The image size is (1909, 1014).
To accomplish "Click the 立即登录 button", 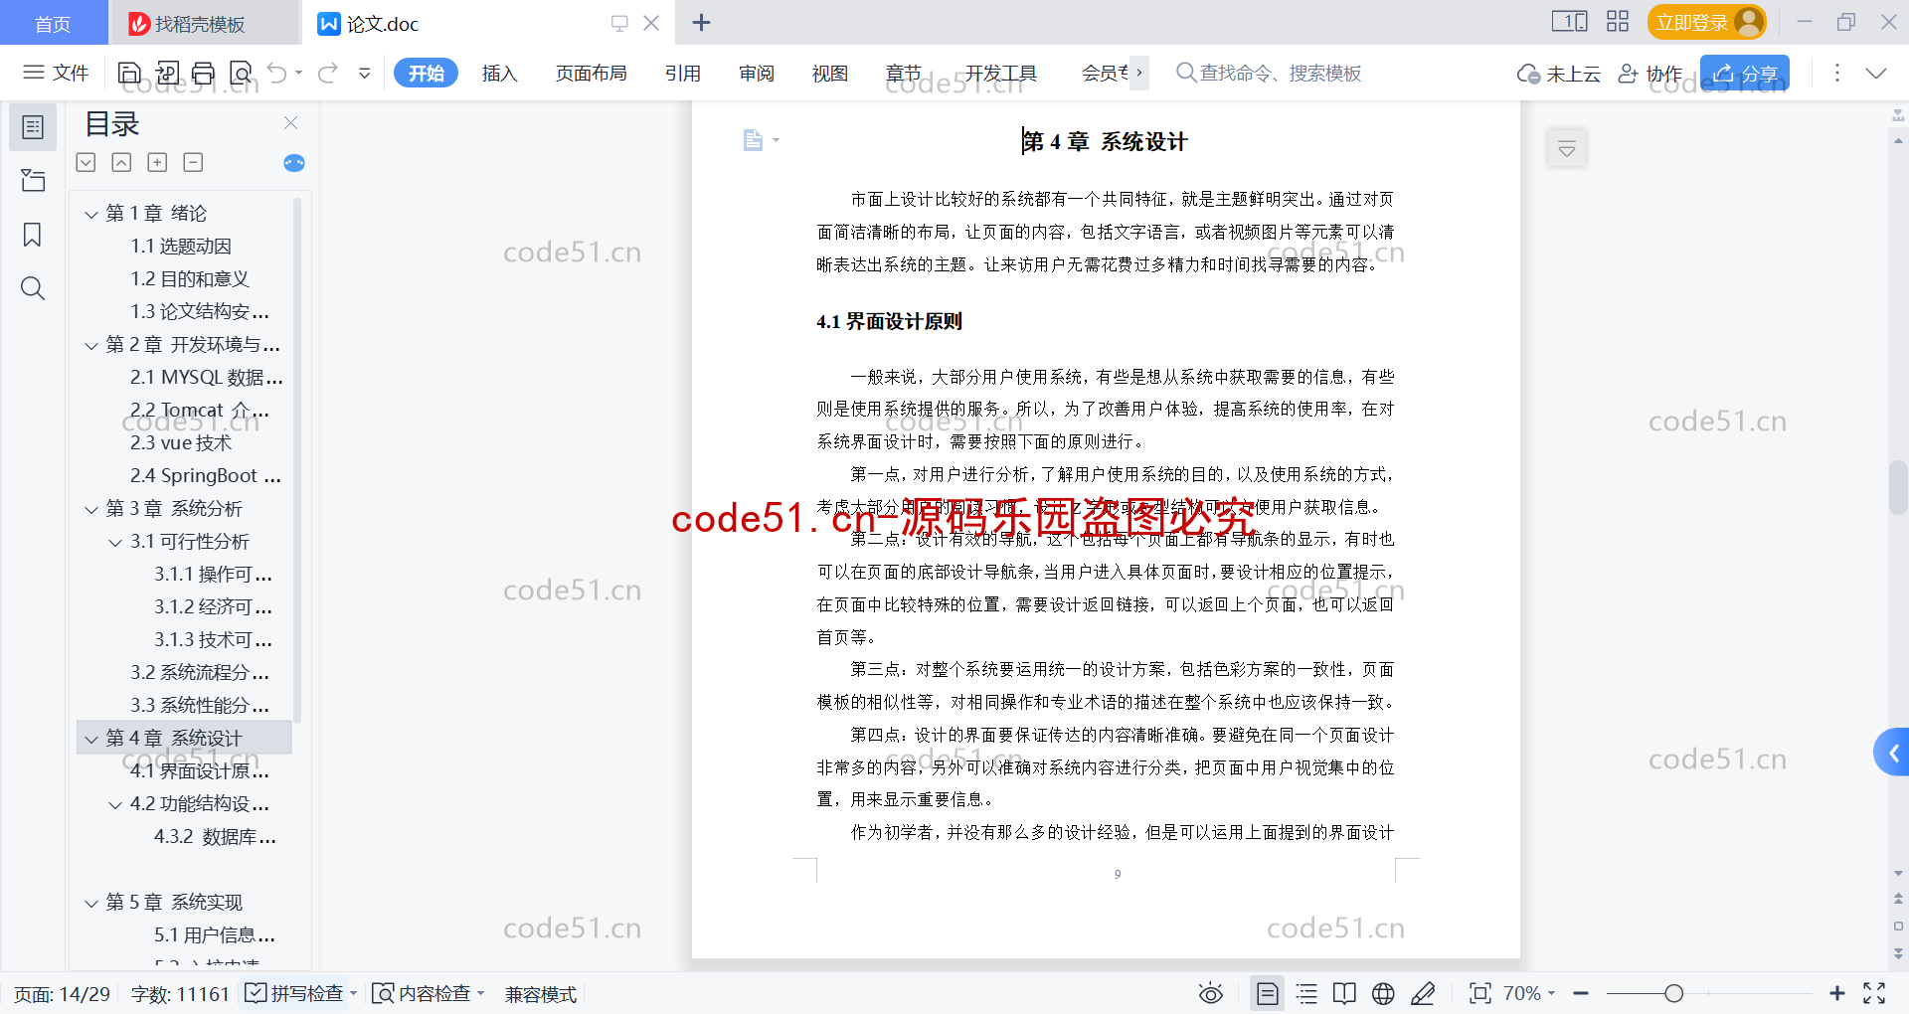I will (x=1706, y=22).
